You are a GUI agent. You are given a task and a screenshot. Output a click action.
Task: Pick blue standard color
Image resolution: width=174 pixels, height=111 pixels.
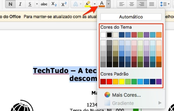point(146,82)
